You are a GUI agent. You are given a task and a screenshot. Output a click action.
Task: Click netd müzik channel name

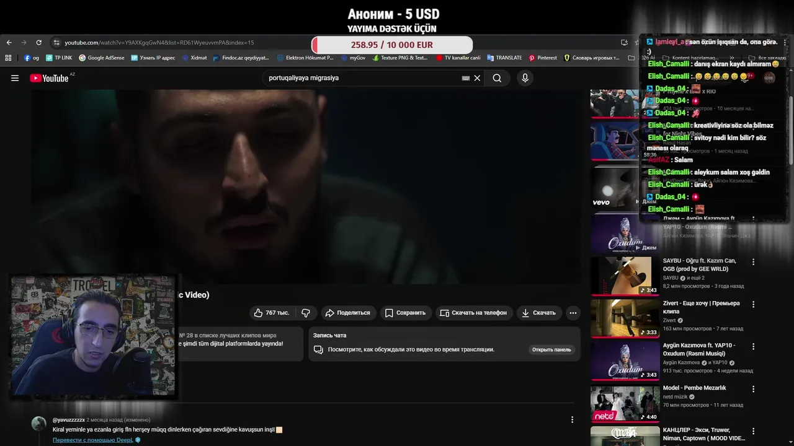(x=676, y=396)
